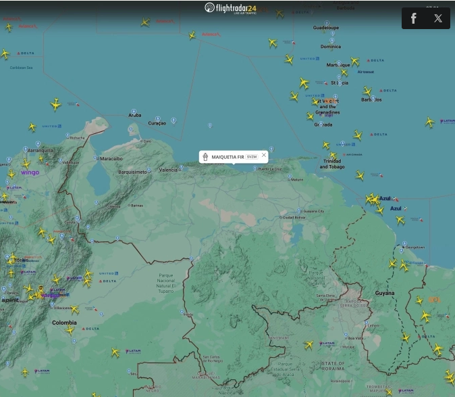This screenshot has height=397, width=455.
Task: Select the Azul aircraft off the Guyana coast
Action: point(373,200)
